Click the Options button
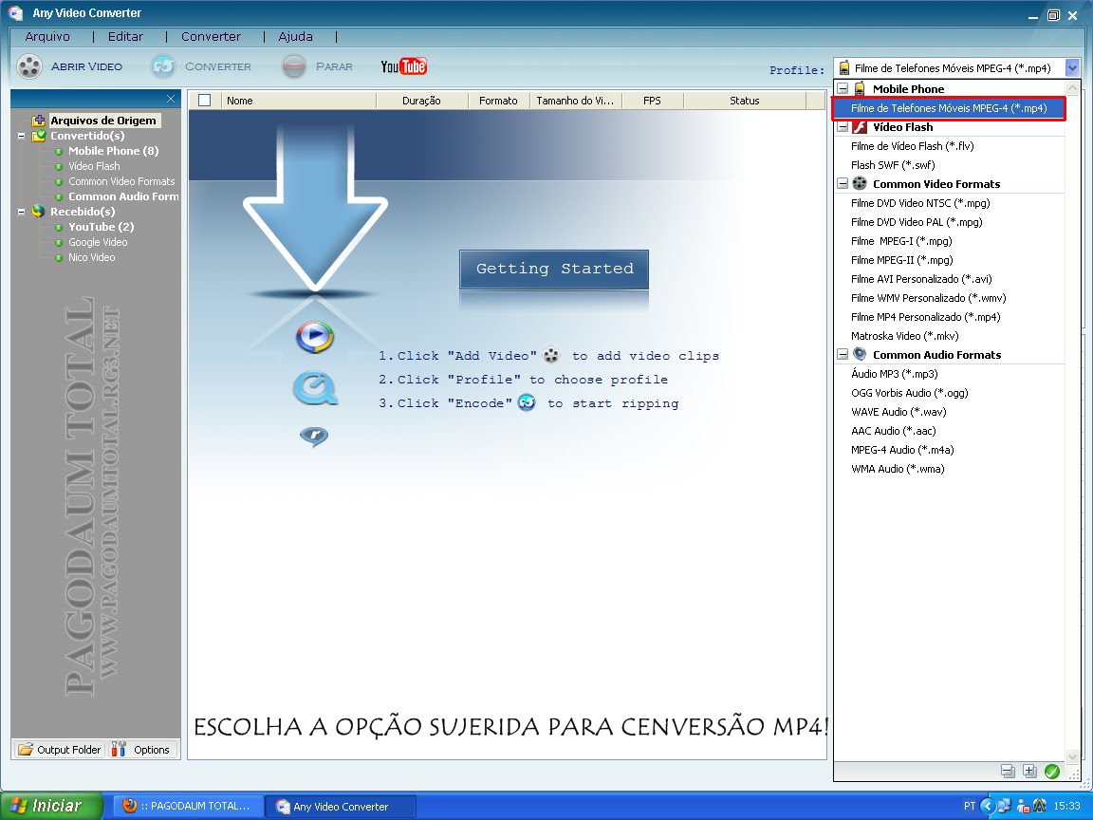The image size is (1093, 820). point(142,750)
